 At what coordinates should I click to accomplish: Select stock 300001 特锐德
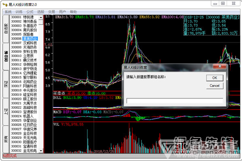[22, 17]
